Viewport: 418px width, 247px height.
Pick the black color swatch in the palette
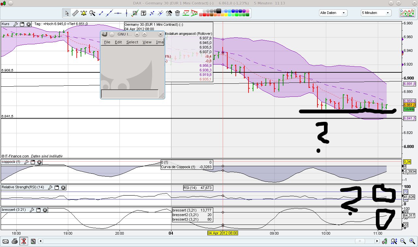click(218, 11)
